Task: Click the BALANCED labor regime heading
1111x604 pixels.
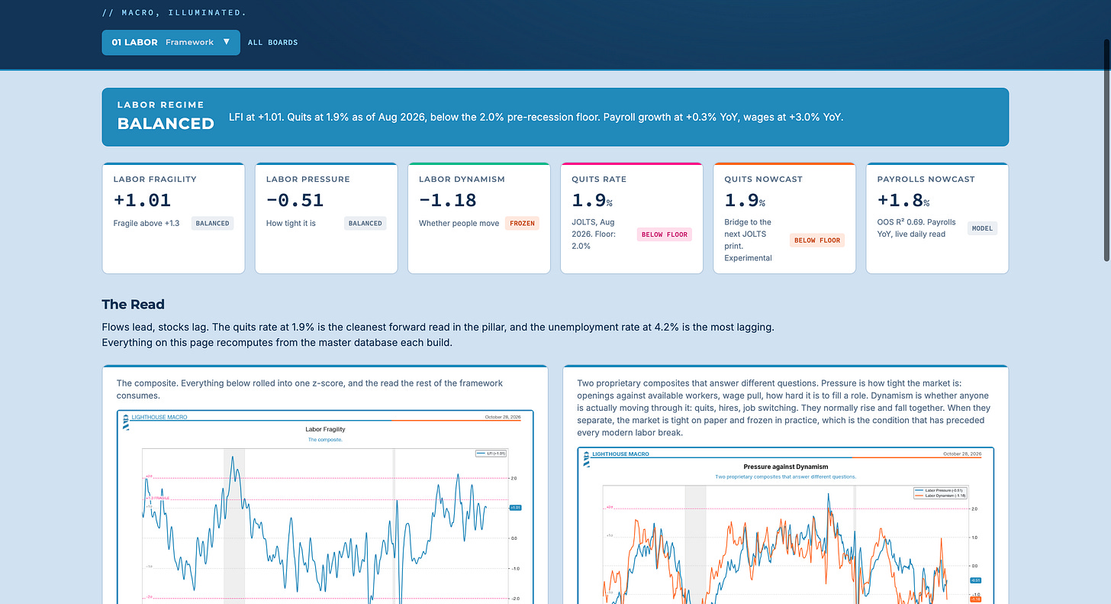Action: 166,124
